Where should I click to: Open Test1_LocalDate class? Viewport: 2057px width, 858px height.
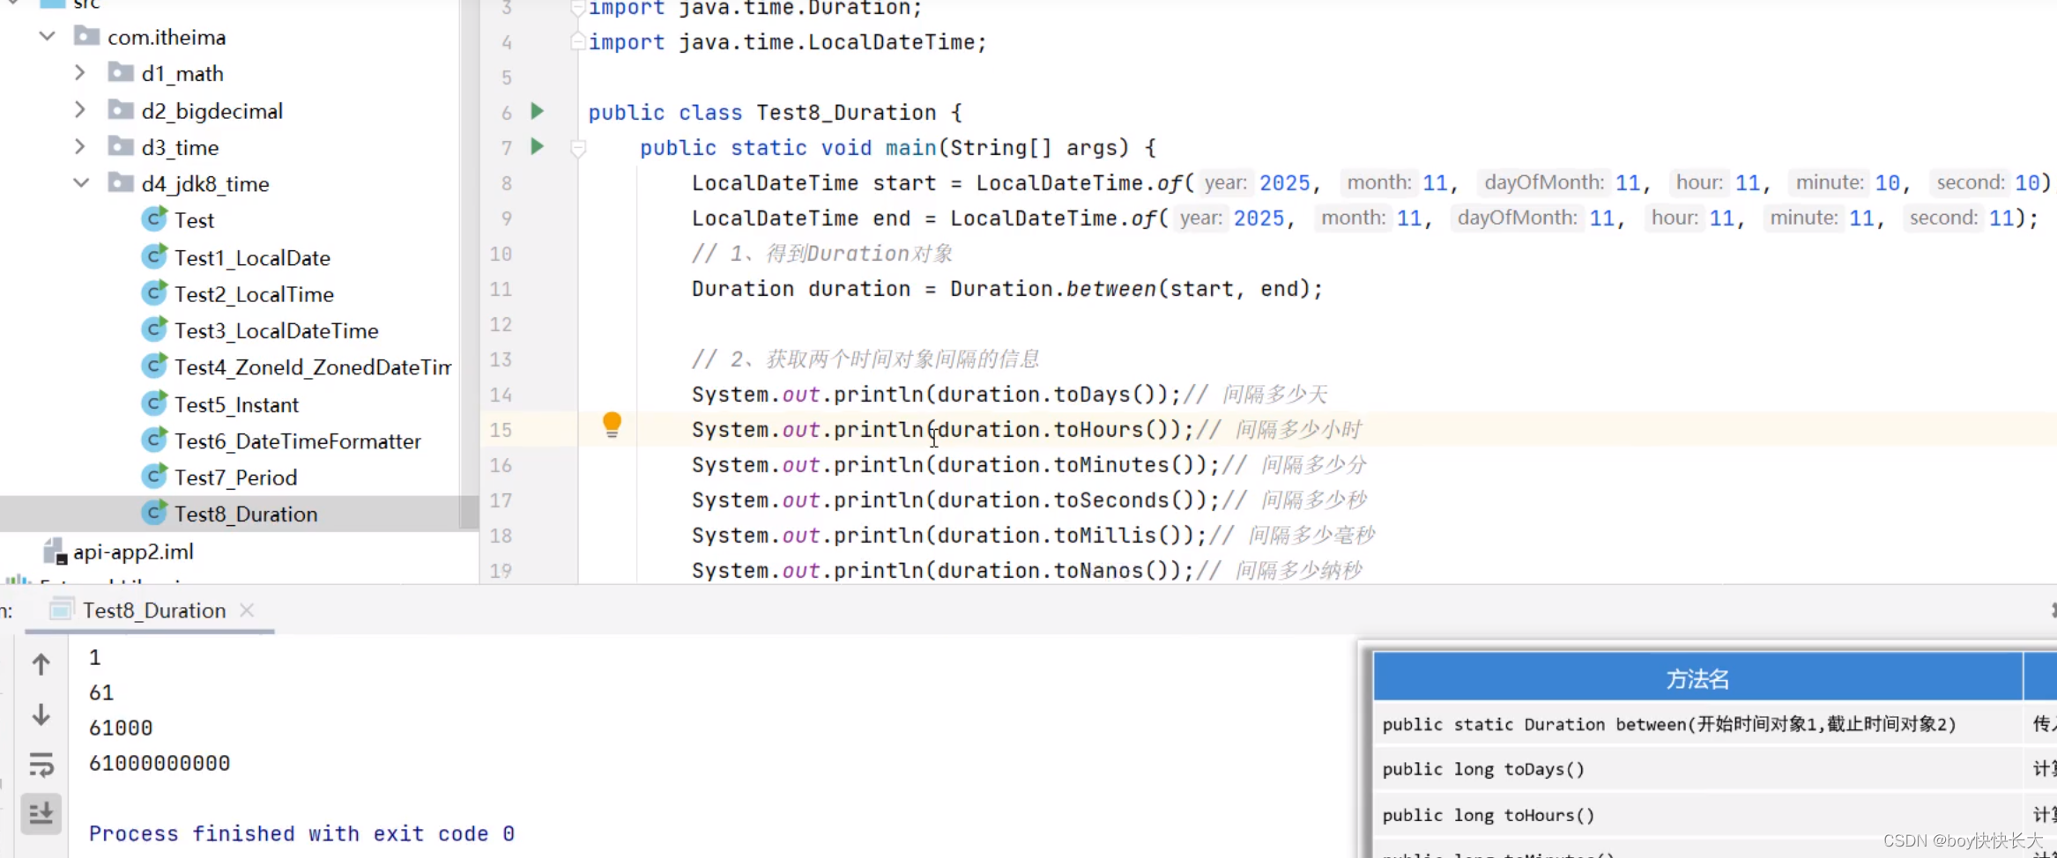252,257
